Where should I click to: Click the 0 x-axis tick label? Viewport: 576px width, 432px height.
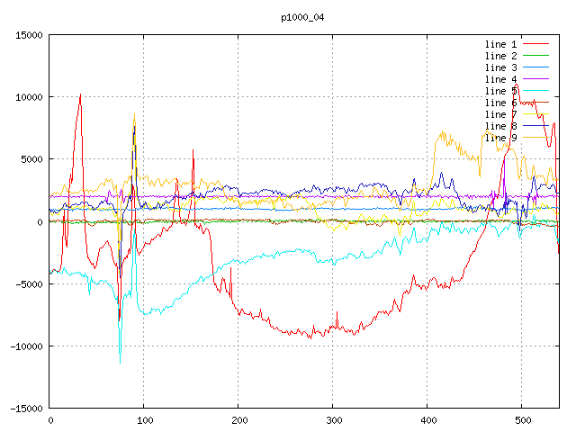tap(50, 420)
